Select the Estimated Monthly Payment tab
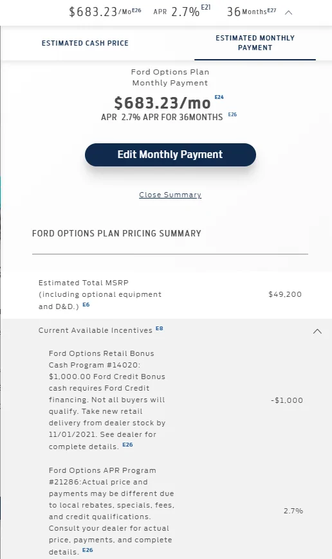 click(255, 43)
